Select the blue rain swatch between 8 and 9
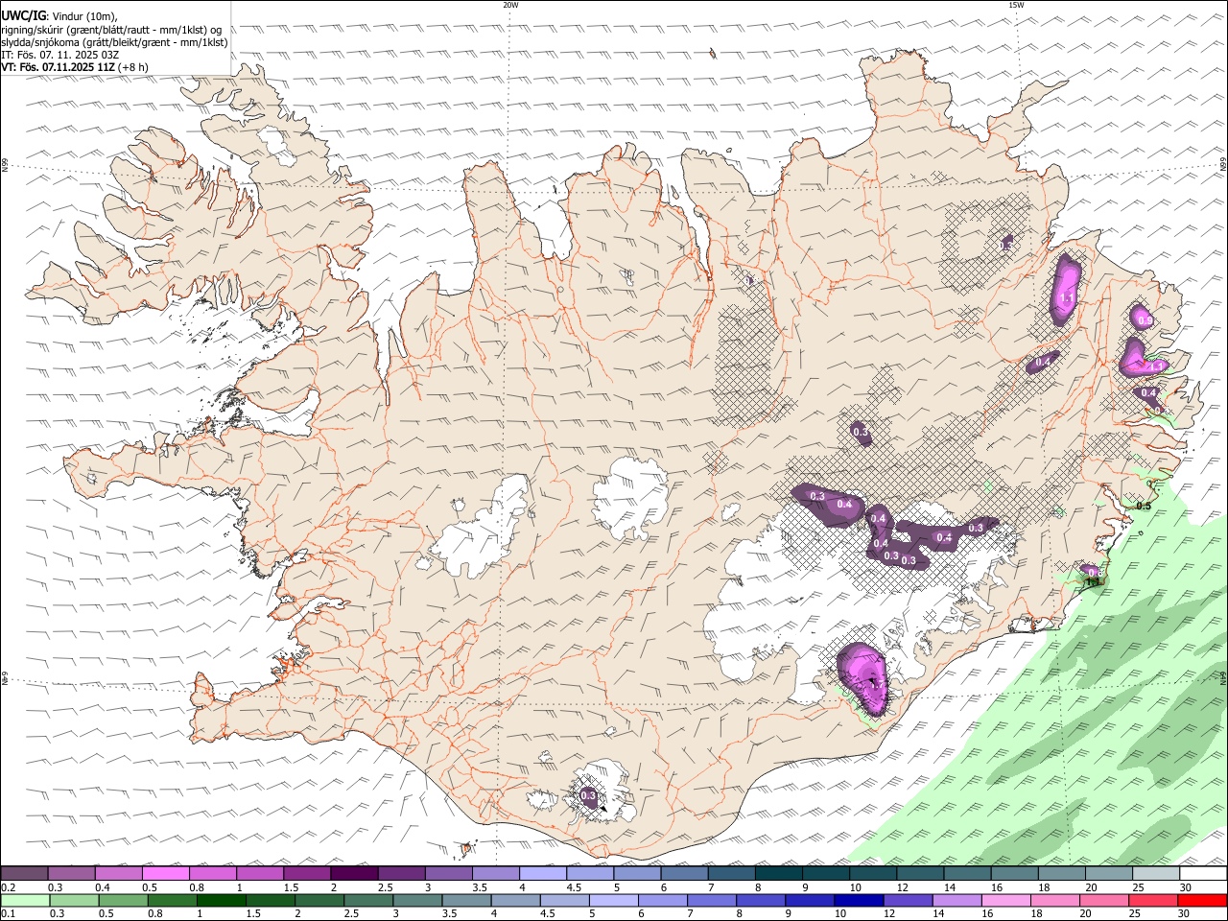1228x921 pixels. 760,900
